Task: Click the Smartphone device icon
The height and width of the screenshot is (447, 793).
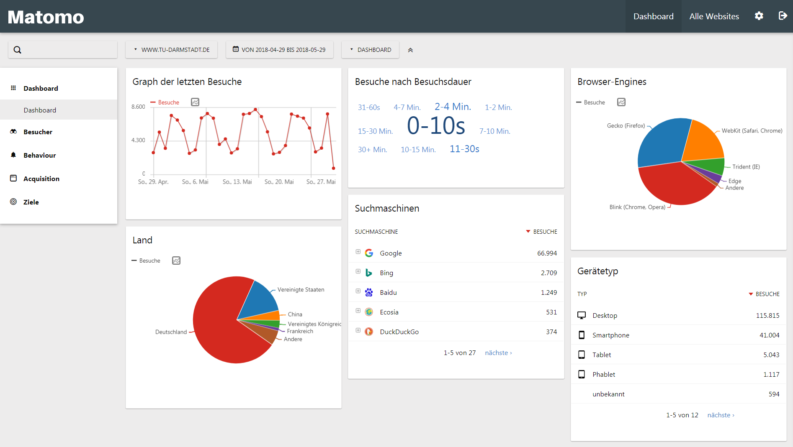Action: point(582,335)
